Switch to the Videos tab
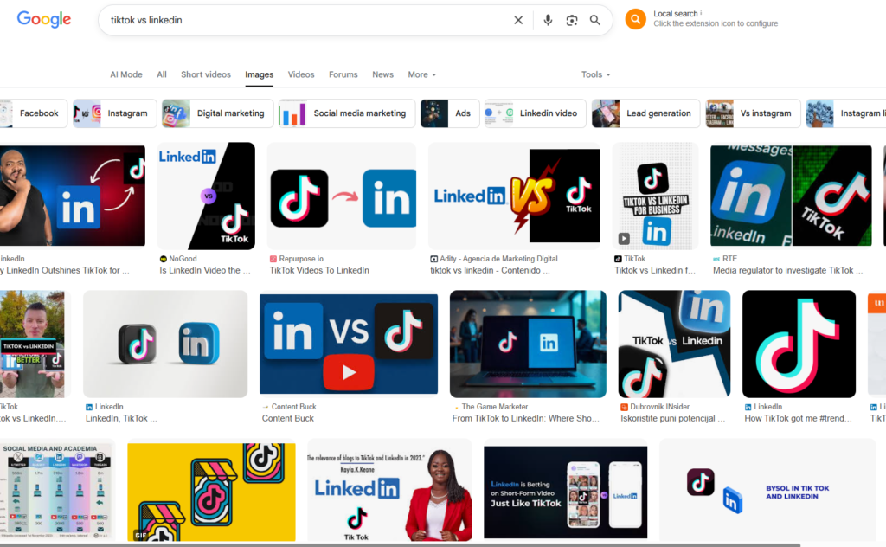The image size is (886, 547). tap(301, 74)
